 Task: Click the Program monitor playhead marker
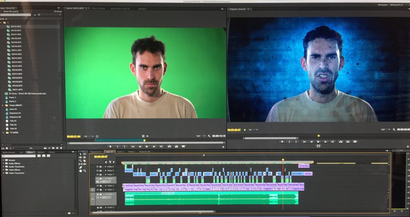318,136
